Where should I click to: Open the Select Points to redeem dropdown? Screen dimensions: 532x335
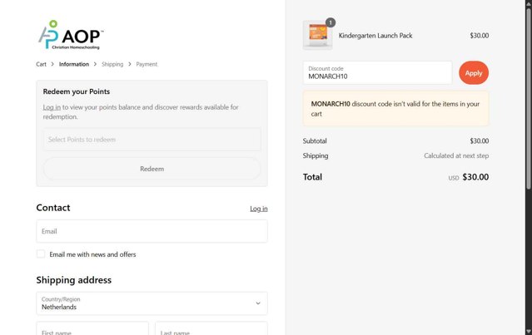[152, 139]
